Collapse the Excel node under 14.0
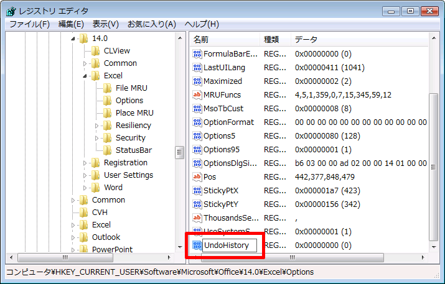 click(85, 76)
